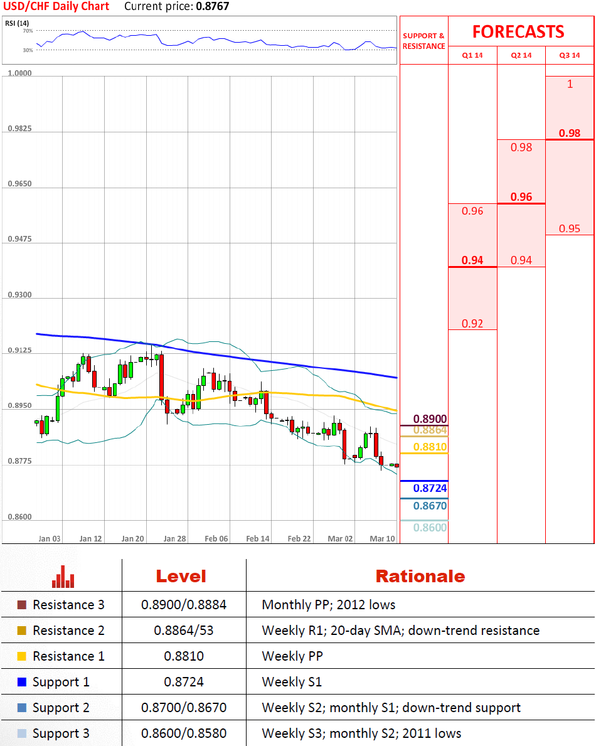596x746 pixels.
Task: Click the USD/CHF Daily Chart title
Action: 56,7
